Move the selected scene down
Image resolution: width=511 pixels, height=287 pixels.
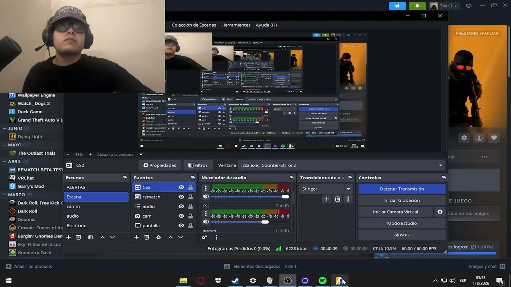pyautogui.click(x=113, y=237)
